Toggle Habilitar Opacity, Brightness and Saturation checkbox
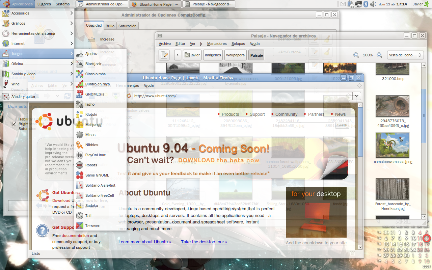The image size is (432, 270). pos(14,124)
